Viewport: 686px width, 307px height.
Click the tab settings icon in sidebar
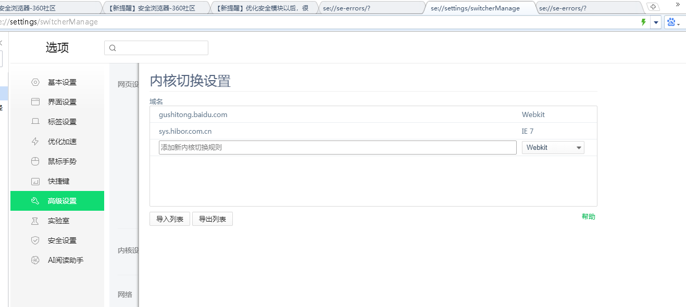click(x=35, y=122)
